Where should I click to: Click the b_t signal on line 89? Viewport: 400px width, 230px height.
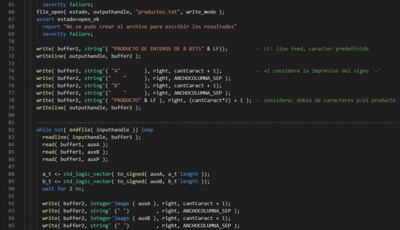coord(47,181)
